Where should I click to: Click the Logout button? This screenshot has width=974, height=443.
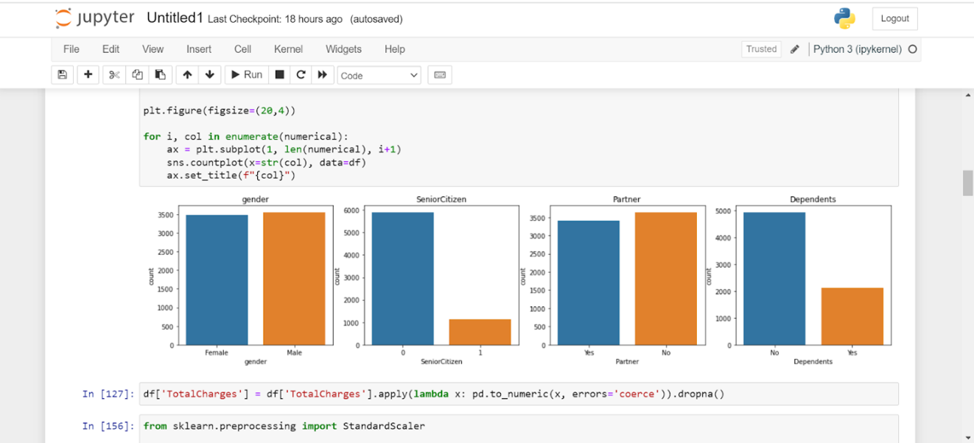click(894, 18)
